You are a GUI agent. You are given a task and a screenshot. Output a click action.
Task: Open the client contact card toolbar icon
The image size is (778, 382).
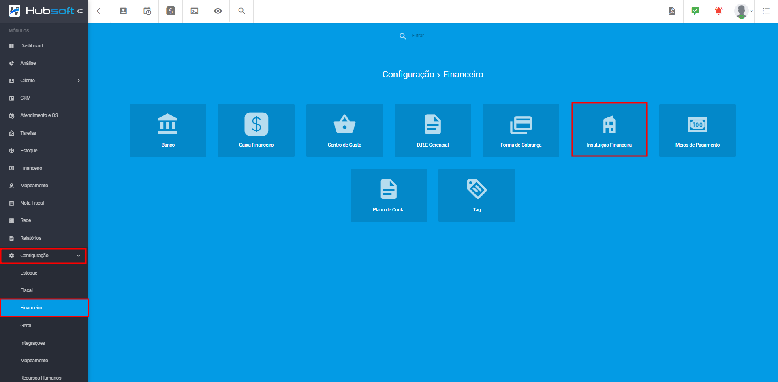point(124,11)
